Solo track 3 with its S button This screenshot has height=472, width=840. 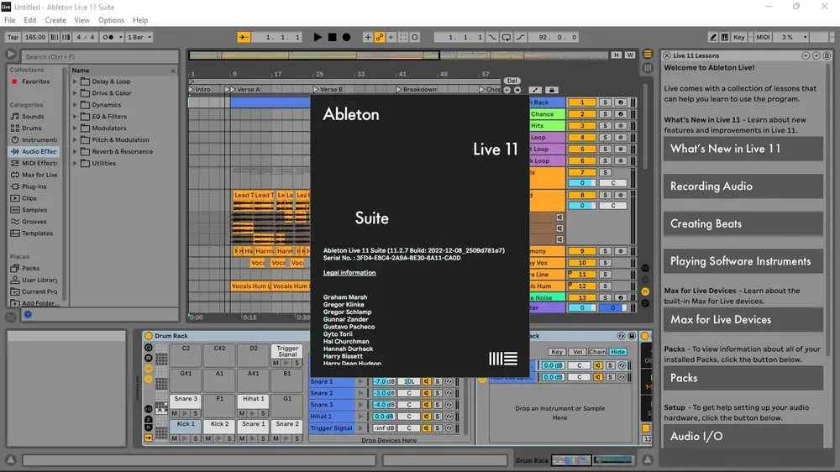pyautogui.click(x=605, y=125)
